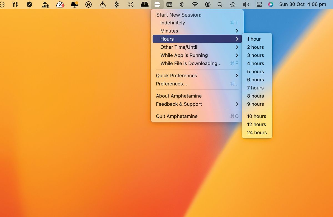Open the user account menu bar icon

coord(208,4)
